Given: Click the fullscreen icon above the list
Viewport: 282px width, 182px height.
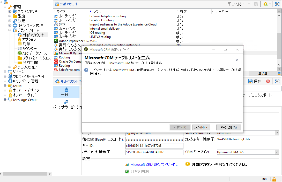Looking at the screenshot, I should click(x=277, y=4).
